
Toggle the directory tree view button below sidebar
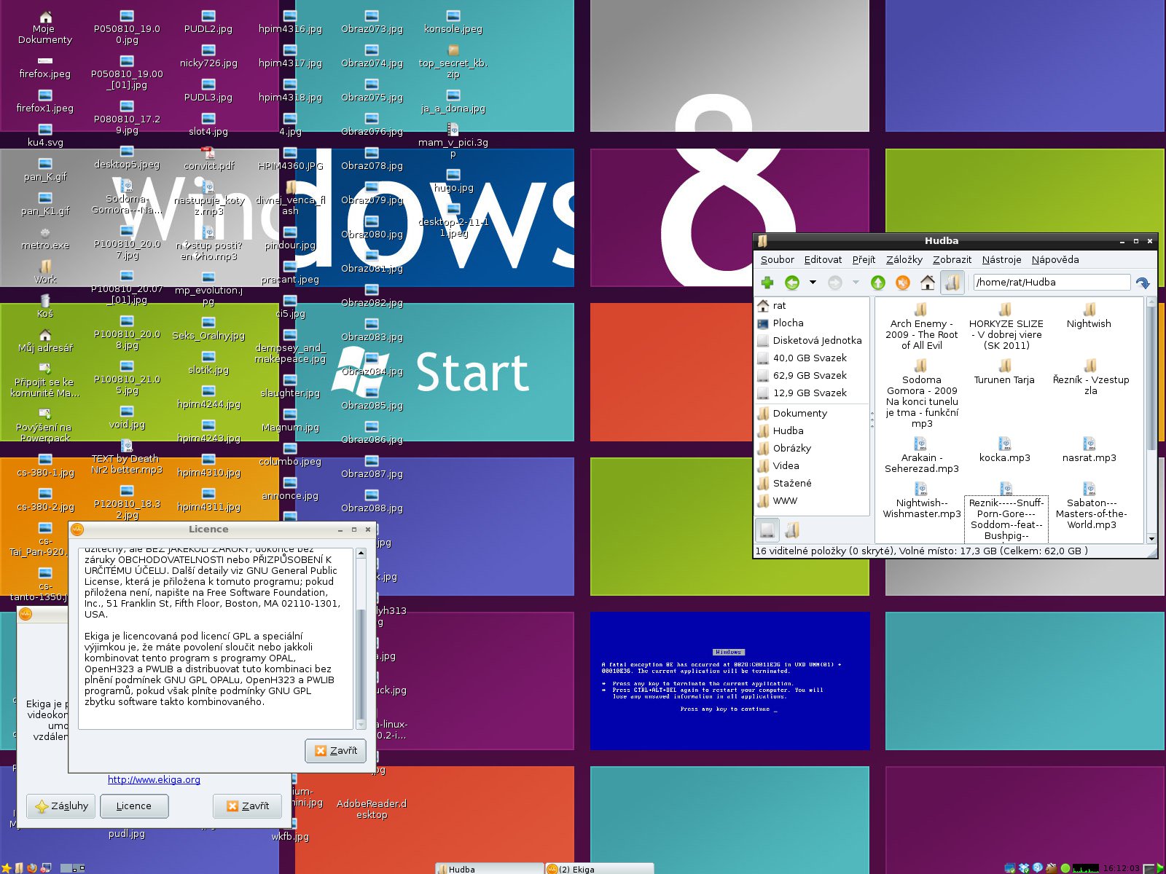pos(792,530)
